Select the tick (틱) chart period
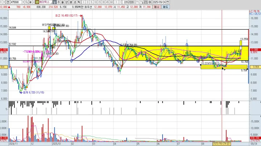This screenshot has width=261, height=146. click(79, 2)
